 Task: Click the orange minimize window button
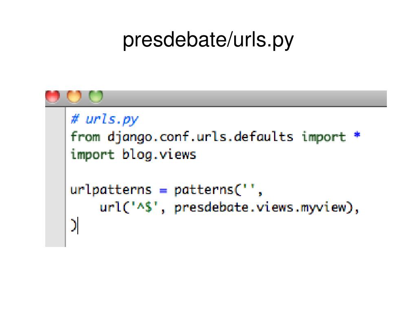pyautogui.click(x=74, y=96)
